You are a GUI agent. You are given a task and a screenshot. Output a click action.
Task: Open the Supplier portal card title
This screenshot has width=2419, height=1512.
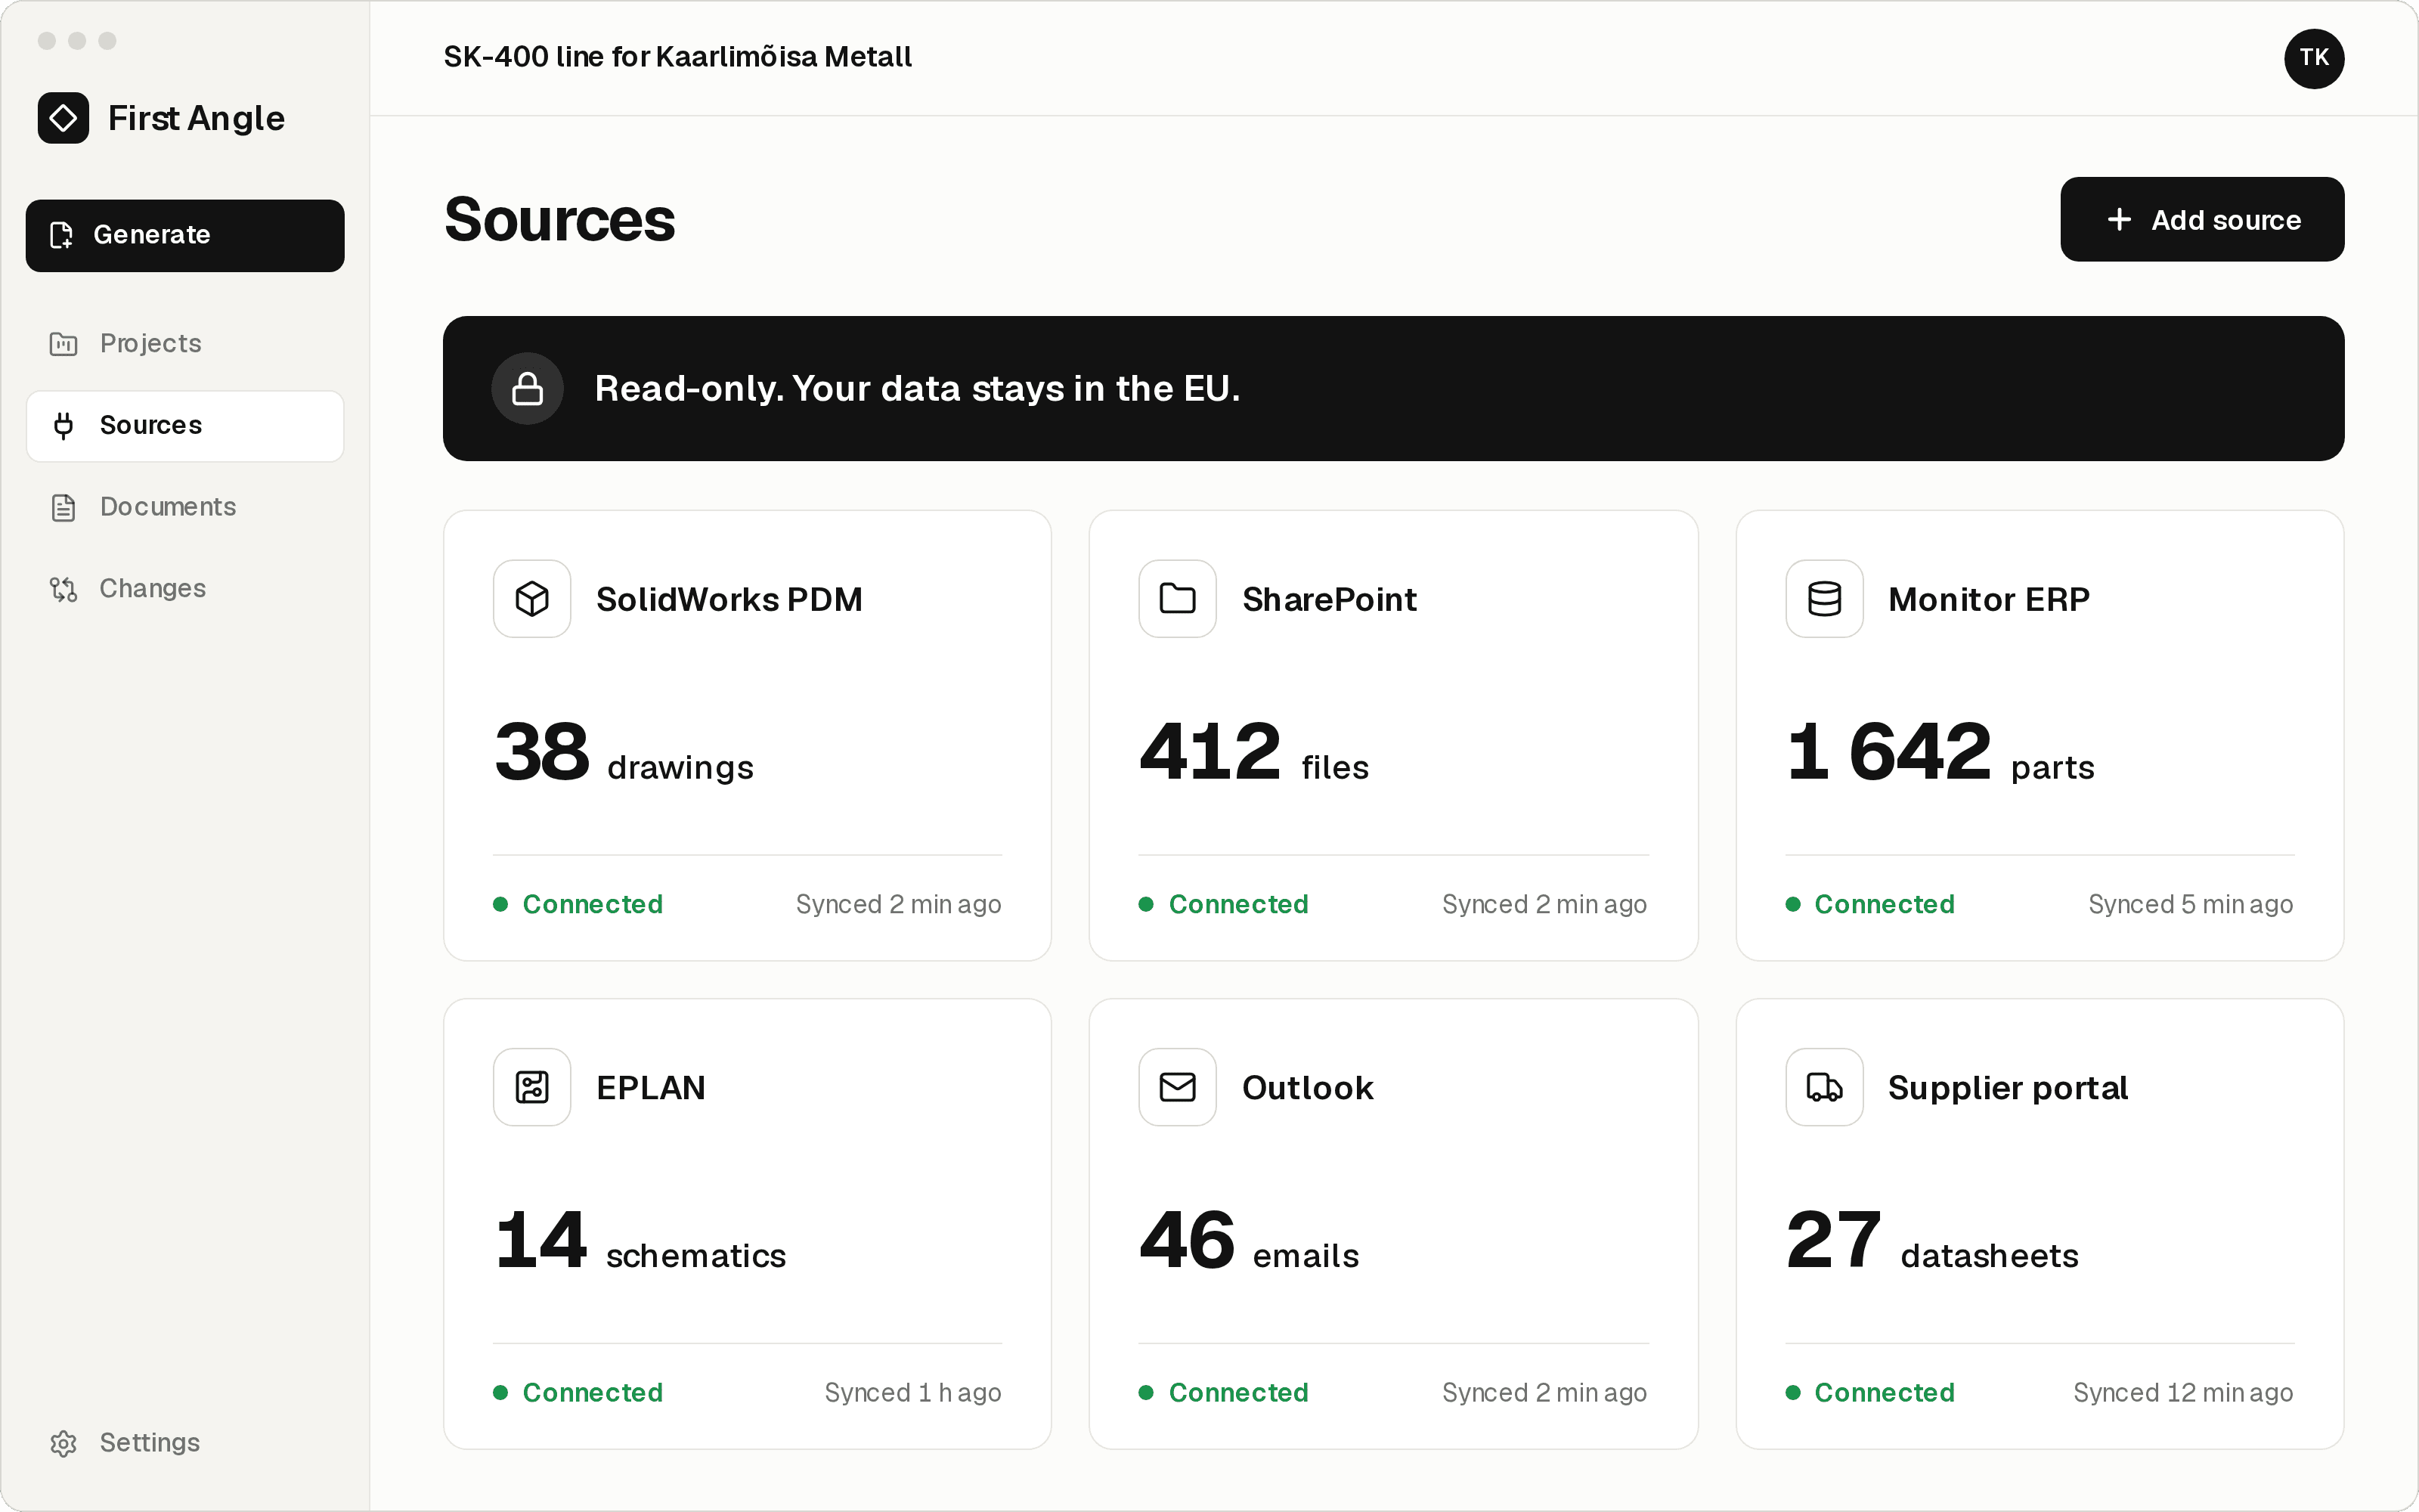tap(2009, 1087)
